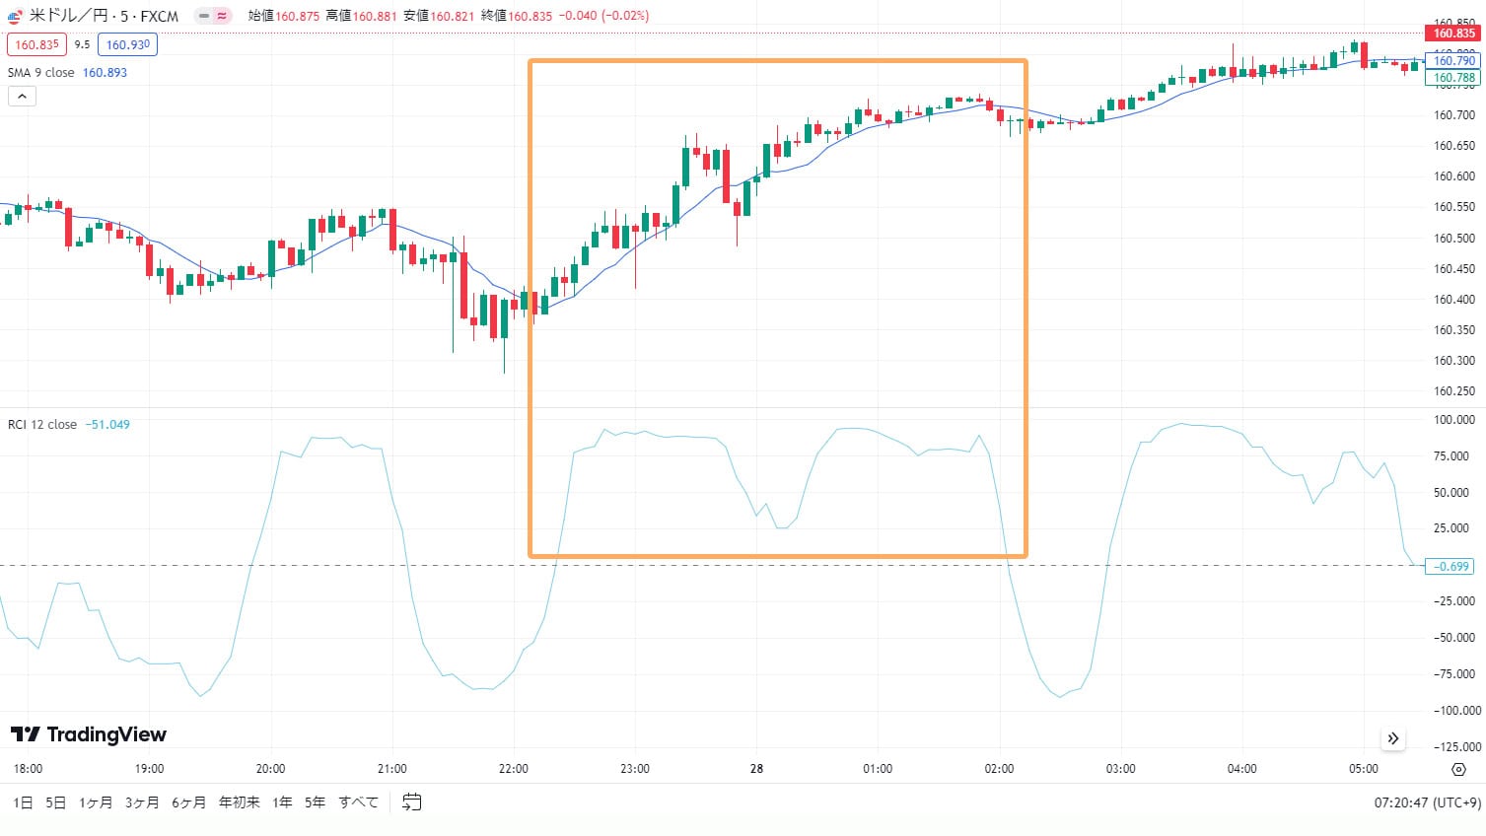Click the red sell price 160.835 button

(36, 44)
